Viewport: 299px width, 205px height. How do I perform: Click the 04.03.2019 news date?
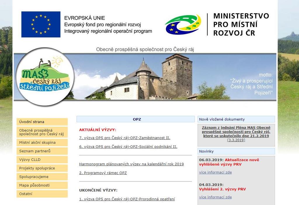click(211, 185)
